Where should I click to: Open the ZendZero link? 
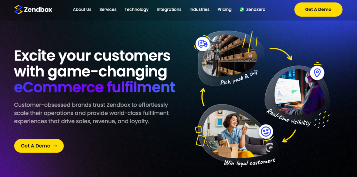click(252, 9)
